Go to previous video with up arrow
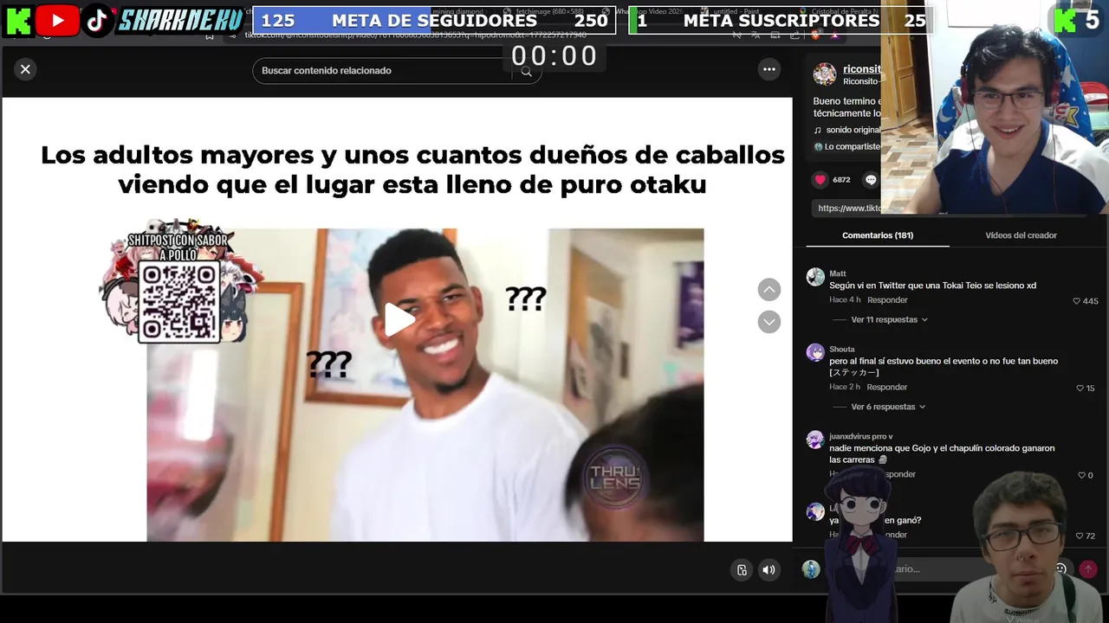Screen dimensions: 1109x623 (769, 290)
